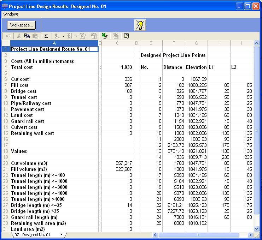Sort descending with the Z-A icon
262x240 pixels.
[70, 36]
